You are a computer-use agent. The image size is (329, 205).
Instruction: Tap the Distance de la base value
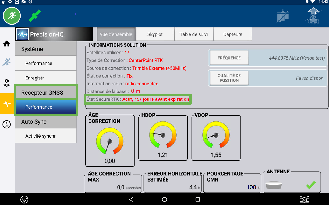tap(136, 91)
